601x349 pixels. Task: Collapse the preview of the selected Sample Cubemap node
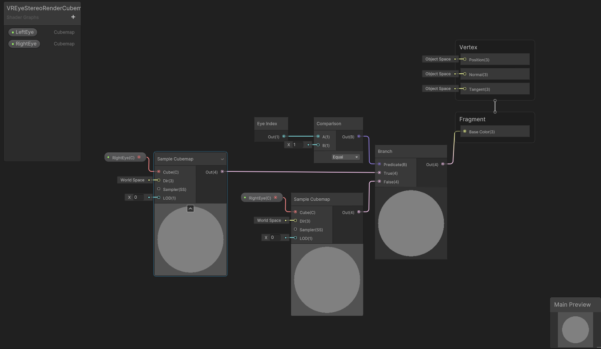[191, 209]
